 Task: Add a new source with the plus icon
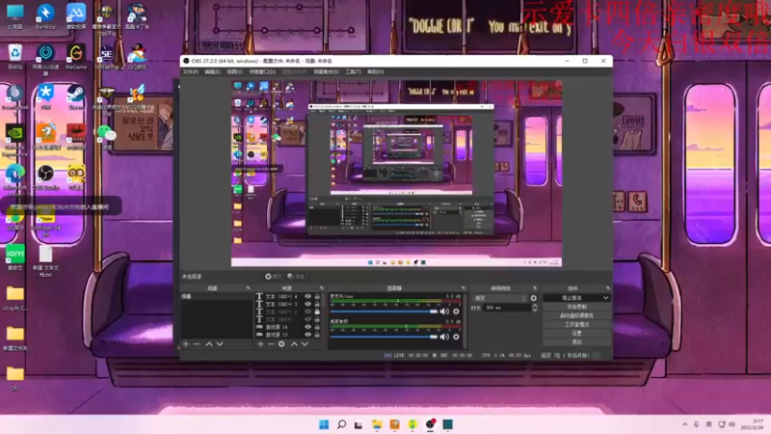coord(260,344)
